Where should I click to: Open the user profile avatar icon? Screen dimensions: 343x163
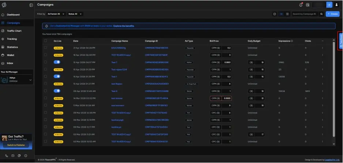tap(337, 5)
